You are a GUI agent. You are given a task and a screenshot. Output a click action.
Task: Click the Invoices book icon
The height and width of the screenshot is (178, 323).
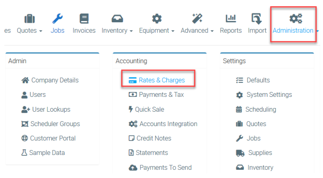(x=84, y=19)
